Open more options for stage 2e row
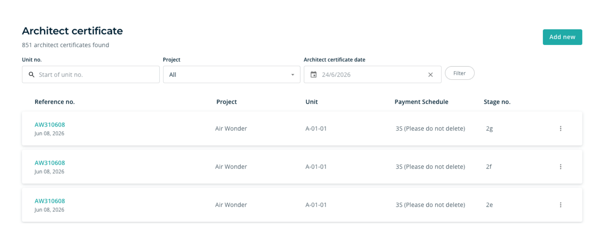 point(561,205)
